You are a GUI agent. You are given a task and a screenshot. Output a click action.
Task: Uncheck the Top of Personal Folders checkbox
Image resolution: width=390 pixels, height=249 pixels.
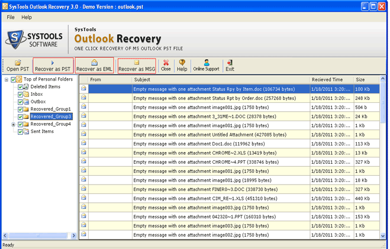point(13,79)
